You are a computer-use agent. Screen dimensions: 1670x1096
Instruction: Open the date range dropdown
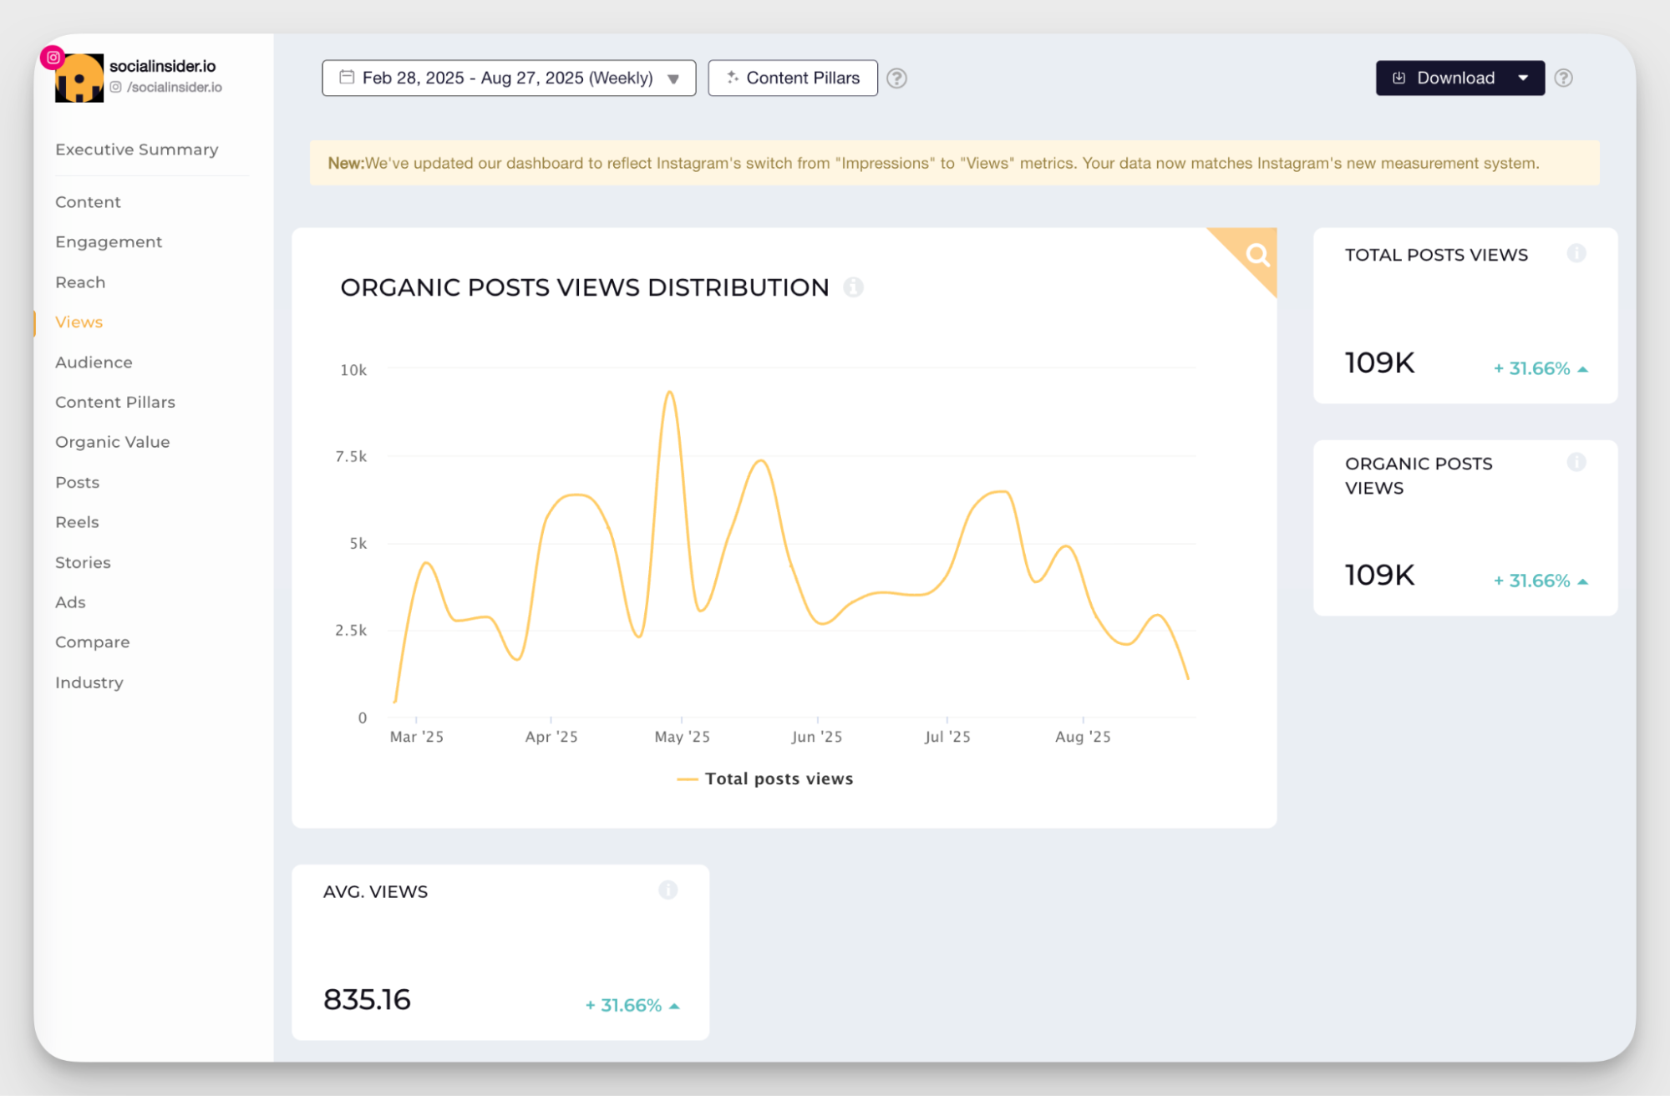click(509, 79)
